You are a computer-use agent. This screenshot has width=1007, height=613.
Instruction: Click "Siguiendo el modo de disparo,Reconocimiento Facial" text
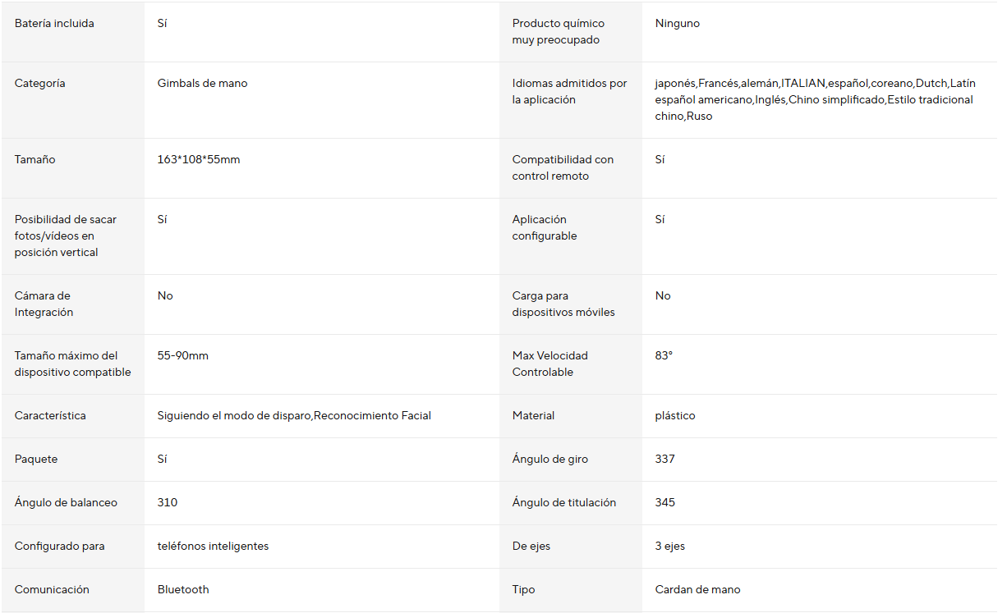[294, 416]
